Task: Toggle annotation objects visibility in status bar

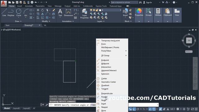Action: point(160,109)
